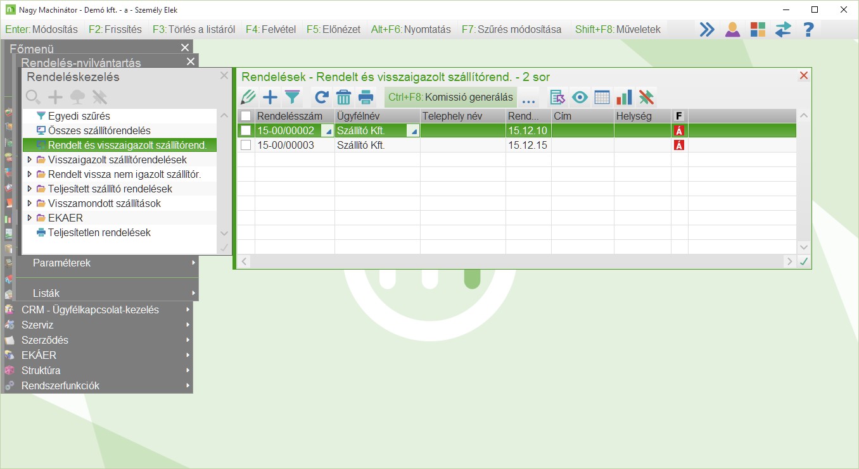
Task: Open the dropdown triangle in the selected Szállító Kft. cell
Action: (413, 131)
